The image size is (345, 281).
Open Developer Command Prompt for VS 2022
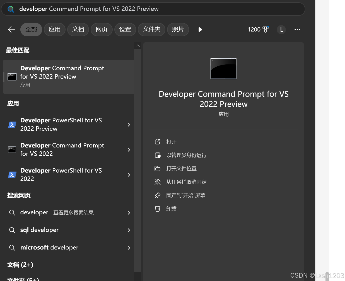click(69, 149)
